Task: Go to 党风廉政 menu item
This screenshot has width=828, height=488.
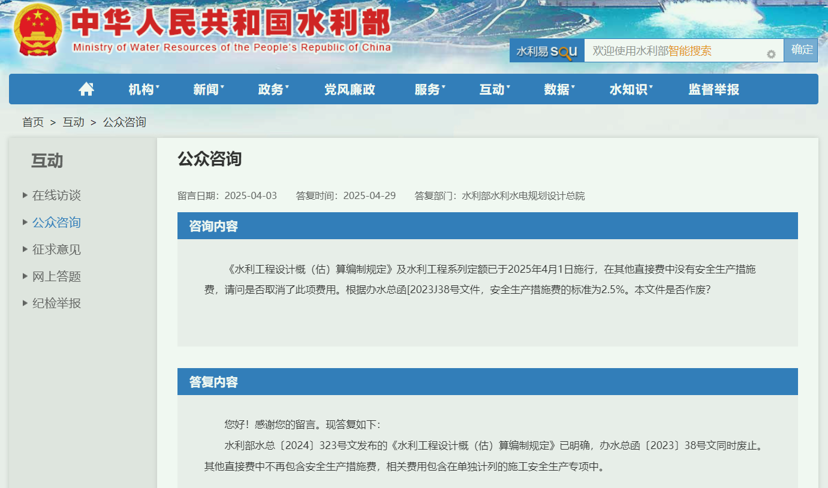Action: coord(350,89)
